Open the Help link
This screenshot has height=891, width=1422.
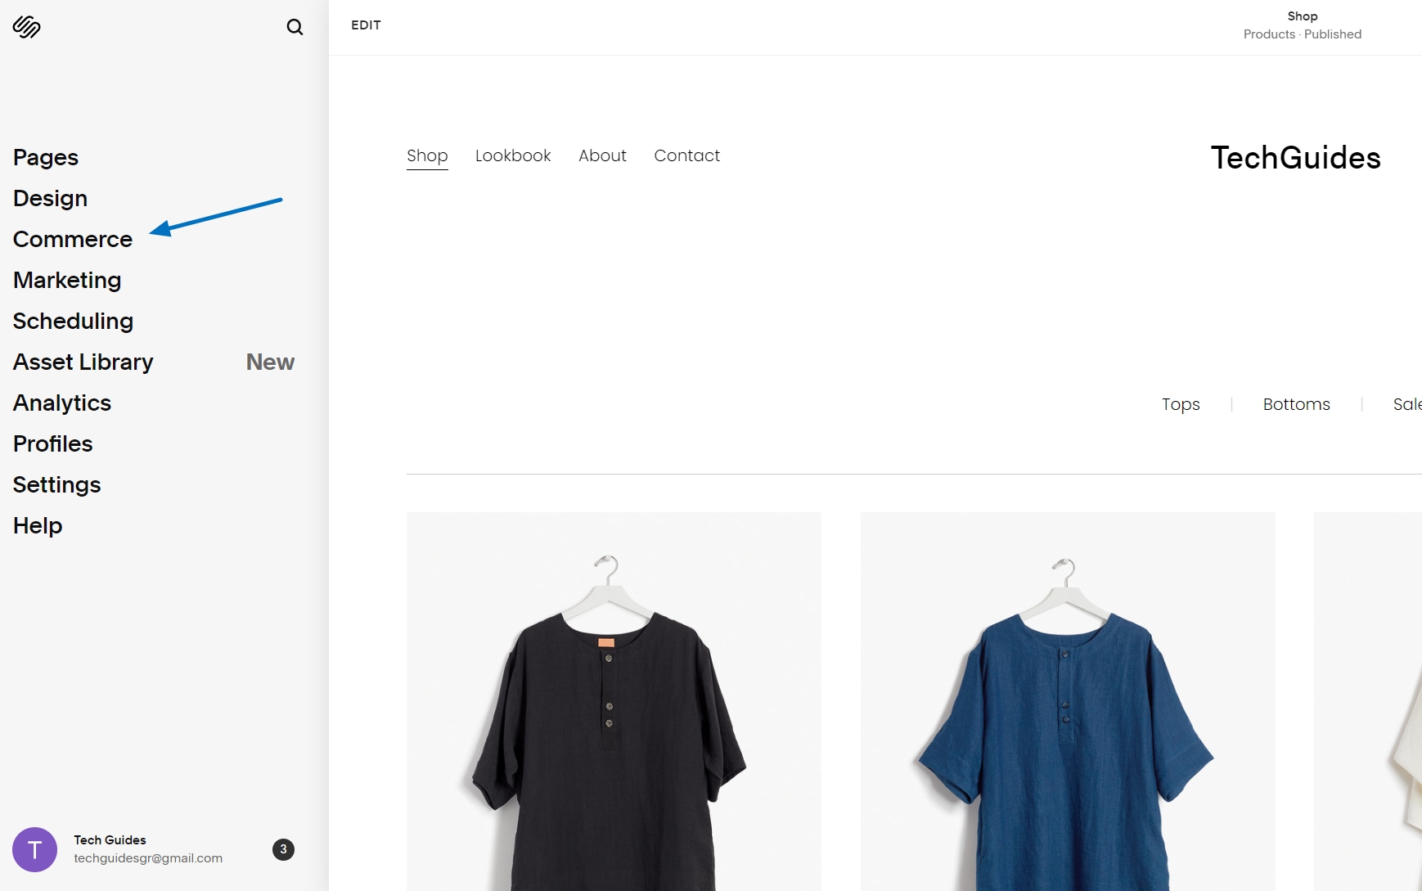click(x=37, y=525)
